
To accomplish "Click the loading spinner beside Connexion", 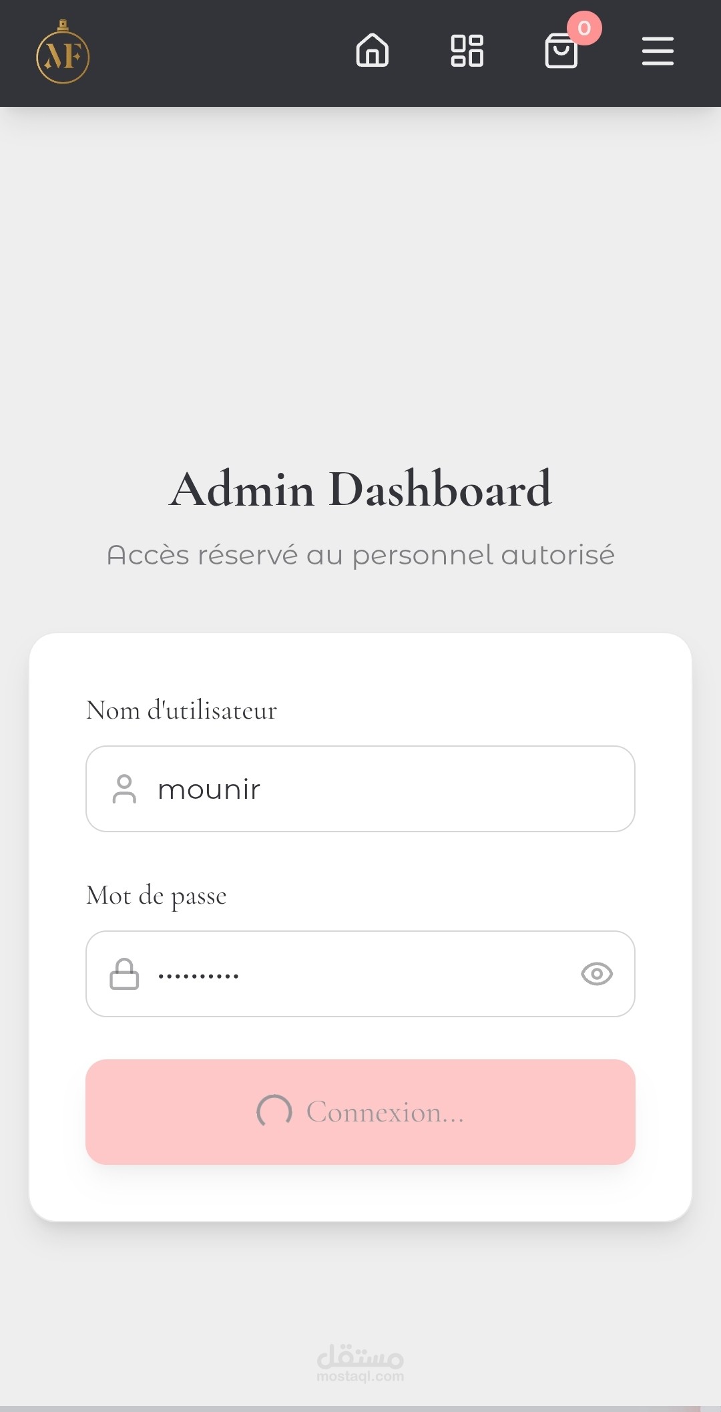I will click(x=274, y=1111).
